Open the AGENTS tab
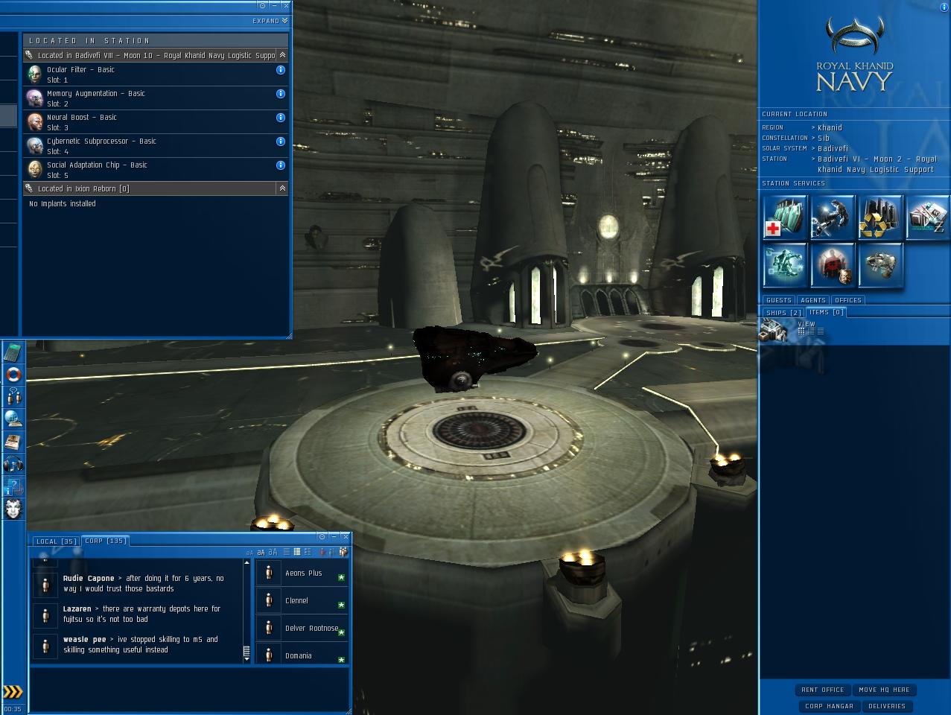Image resolution: width=951 pixels, height=715 pixels. pos(813,300)
